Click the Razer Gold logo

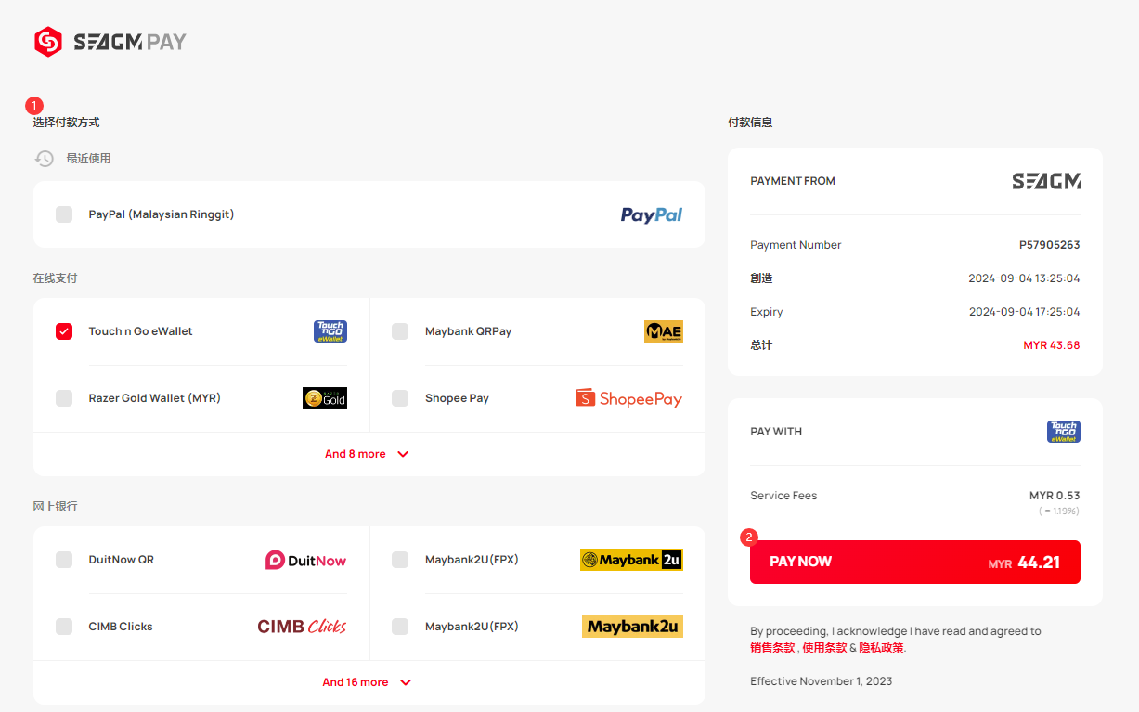point(325,398)
